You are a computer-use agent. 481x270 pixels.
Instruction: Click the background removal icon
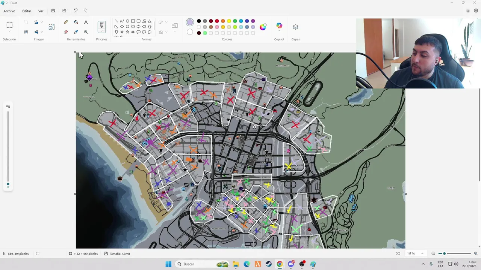tap(26, 32)
